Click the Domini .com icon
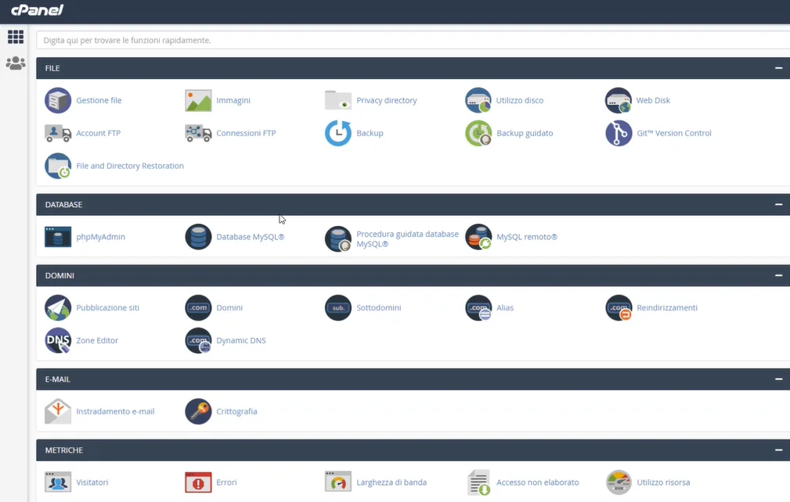This screenshot has height=502, width=790. [198, 308]
